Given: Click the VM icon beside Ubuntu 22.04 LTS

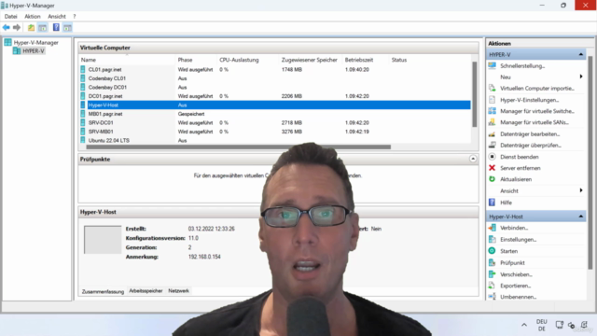Looking at the screenshot, I should tap(83, 140).
